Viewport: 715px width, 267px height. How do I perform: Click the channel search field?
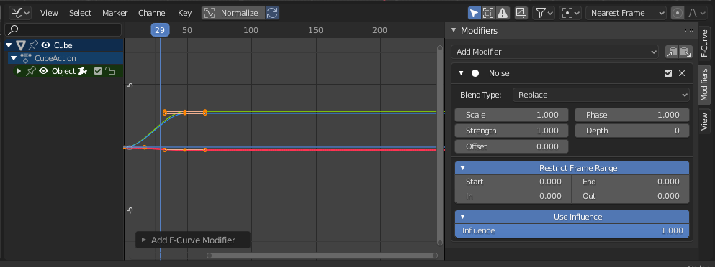tap(63, 30)
